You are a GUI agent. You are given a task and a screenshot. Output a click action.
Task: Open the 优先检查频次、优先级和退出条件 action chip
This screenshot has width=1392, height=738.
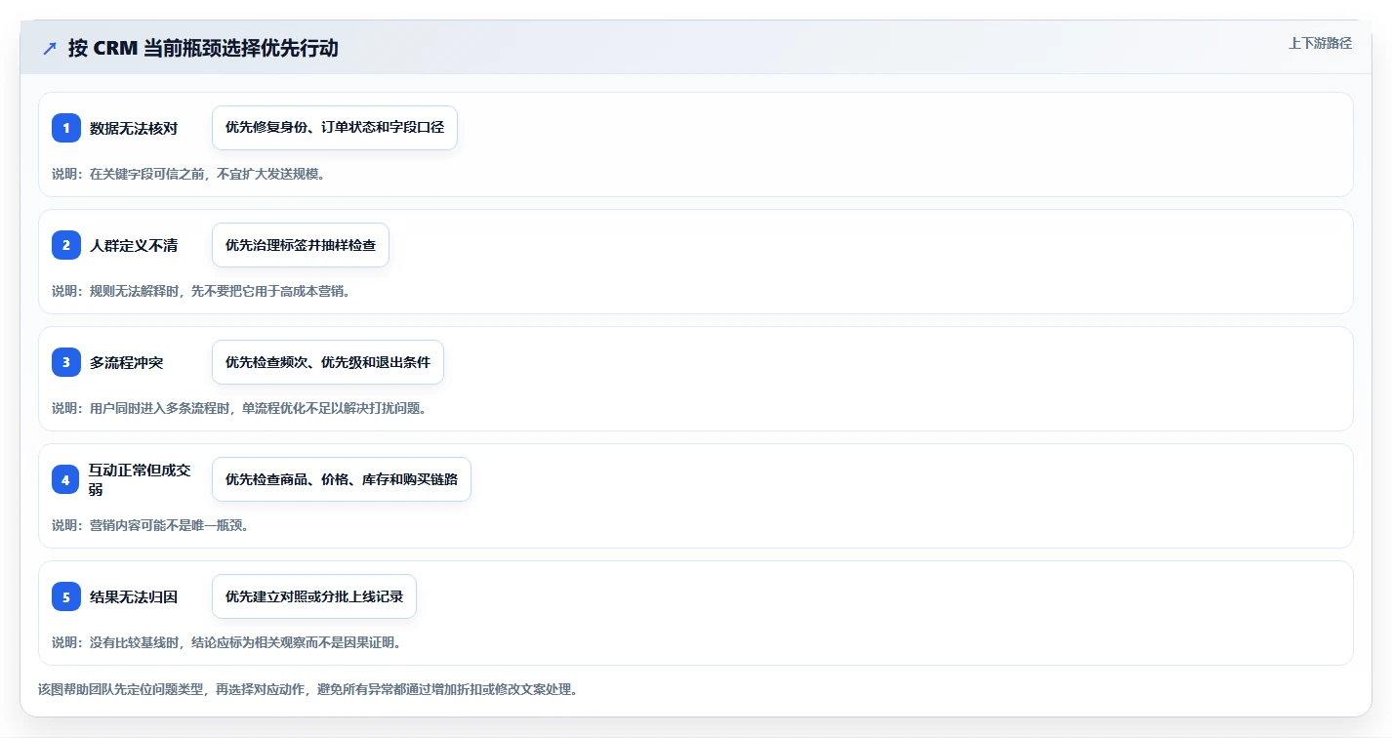(x=328, y=362)
